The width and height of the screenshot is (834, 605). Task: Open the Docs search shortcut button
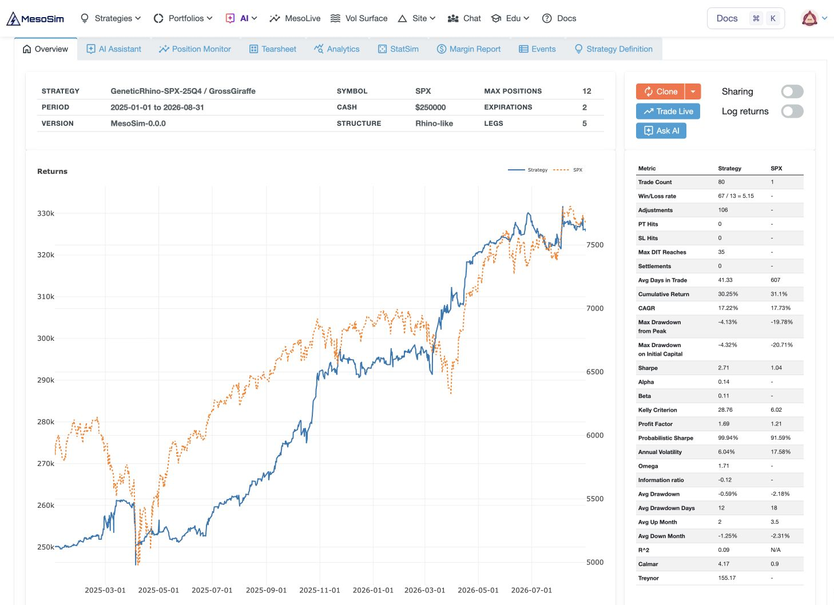(746, 18)
